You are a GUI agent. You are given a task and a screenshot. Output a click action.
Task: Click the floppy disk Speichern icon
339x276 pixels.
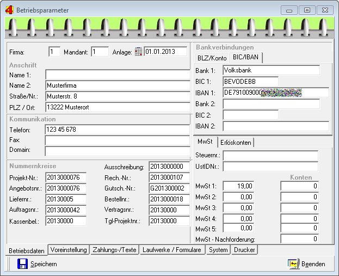point(23,264)
